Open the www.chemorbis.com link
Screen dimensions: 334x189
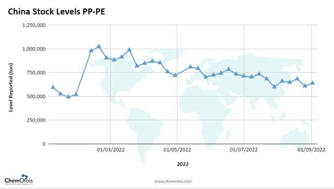[x=173, y=181]
